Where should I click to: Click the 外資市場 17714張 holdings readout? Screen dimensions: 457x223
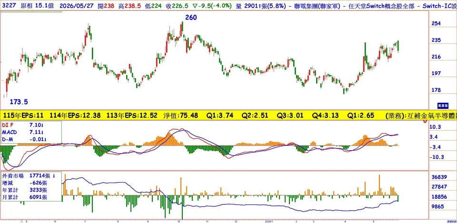click(x=28, y=176)
